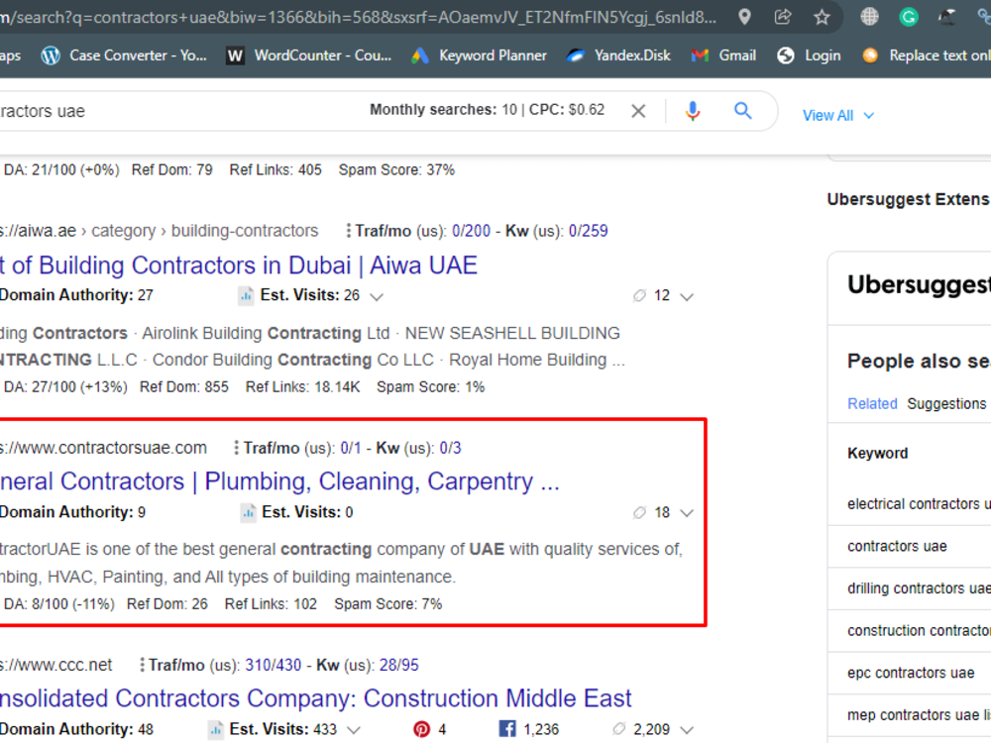
Task: Select keyword contractors uae in sidebar
Action: (897, 547)
